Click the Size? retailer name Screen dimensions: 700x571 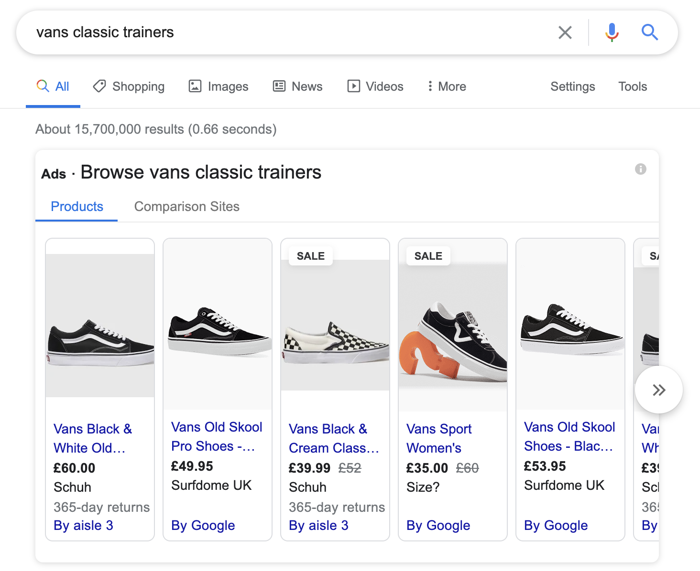pyautogui.click(x=423, y=487)
